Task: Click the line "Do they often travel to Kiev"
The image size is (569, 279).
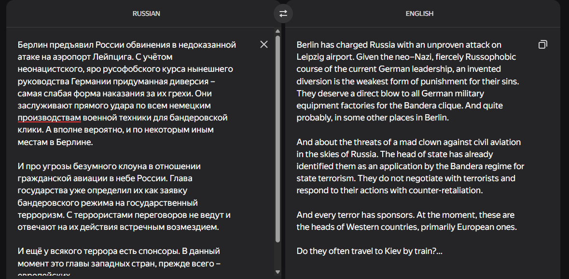Action: (369, 251)
